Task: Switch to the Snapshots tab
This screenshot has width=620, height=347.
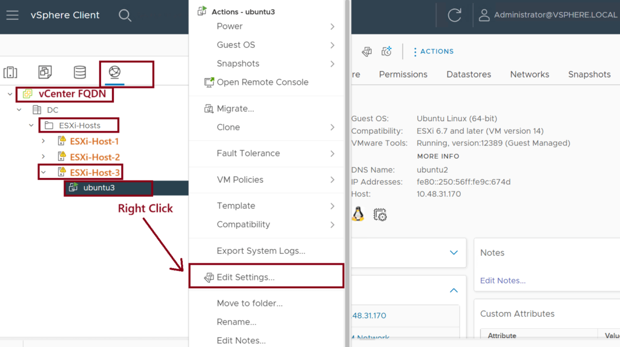Action: point(589,74)
